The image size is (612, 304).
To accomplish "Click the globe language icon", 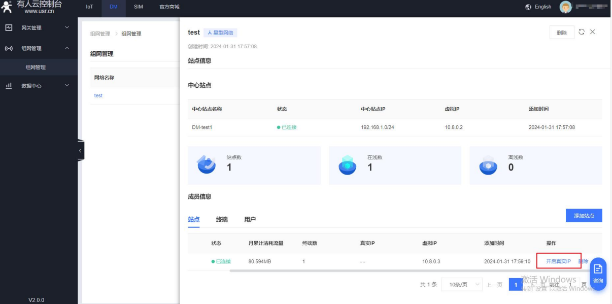I will [x=528, y=7].
